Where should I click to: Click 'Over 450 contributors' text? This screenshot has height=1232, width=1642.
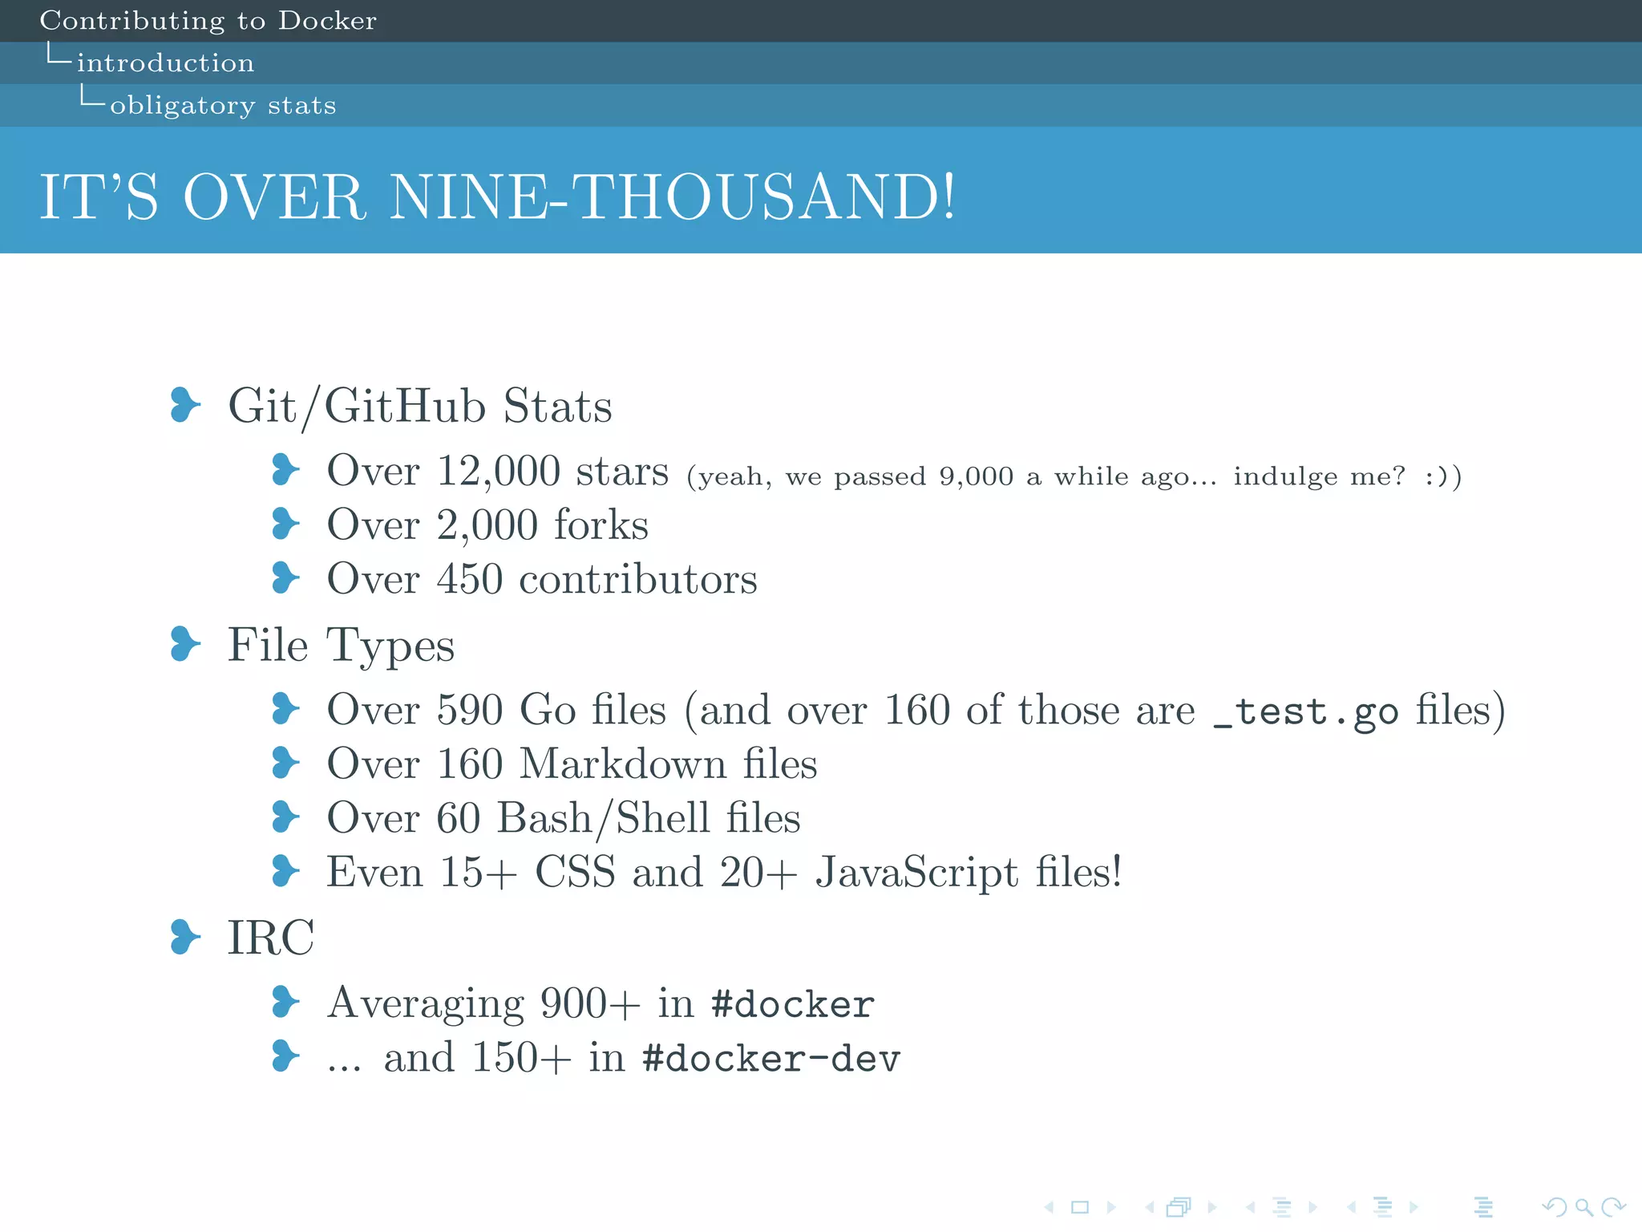click(542, 578)
